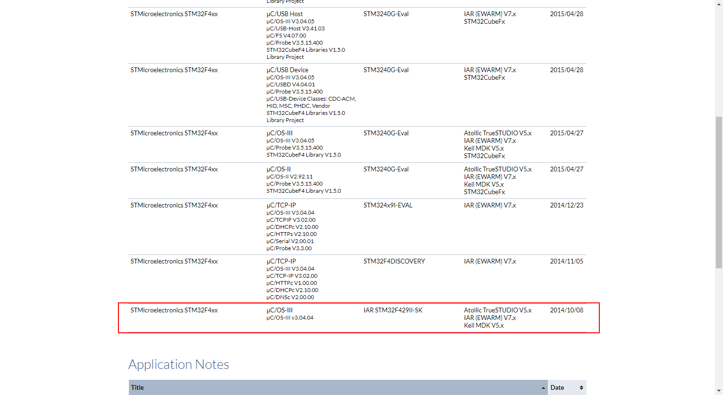This screenshot has height=395, width=723.
Task: Click the Title column header label
Action: pyautogui.click(x=137, y=388)
